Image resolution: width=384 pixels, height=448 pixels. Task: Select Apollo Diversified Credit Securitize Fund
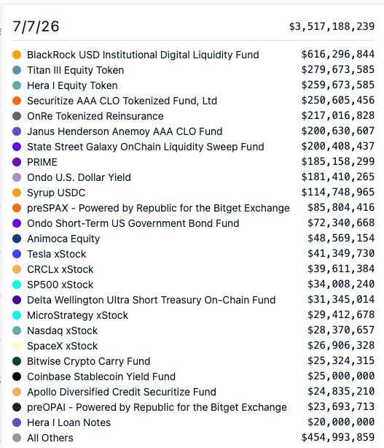pyautogui.click(x=122, y=392)
